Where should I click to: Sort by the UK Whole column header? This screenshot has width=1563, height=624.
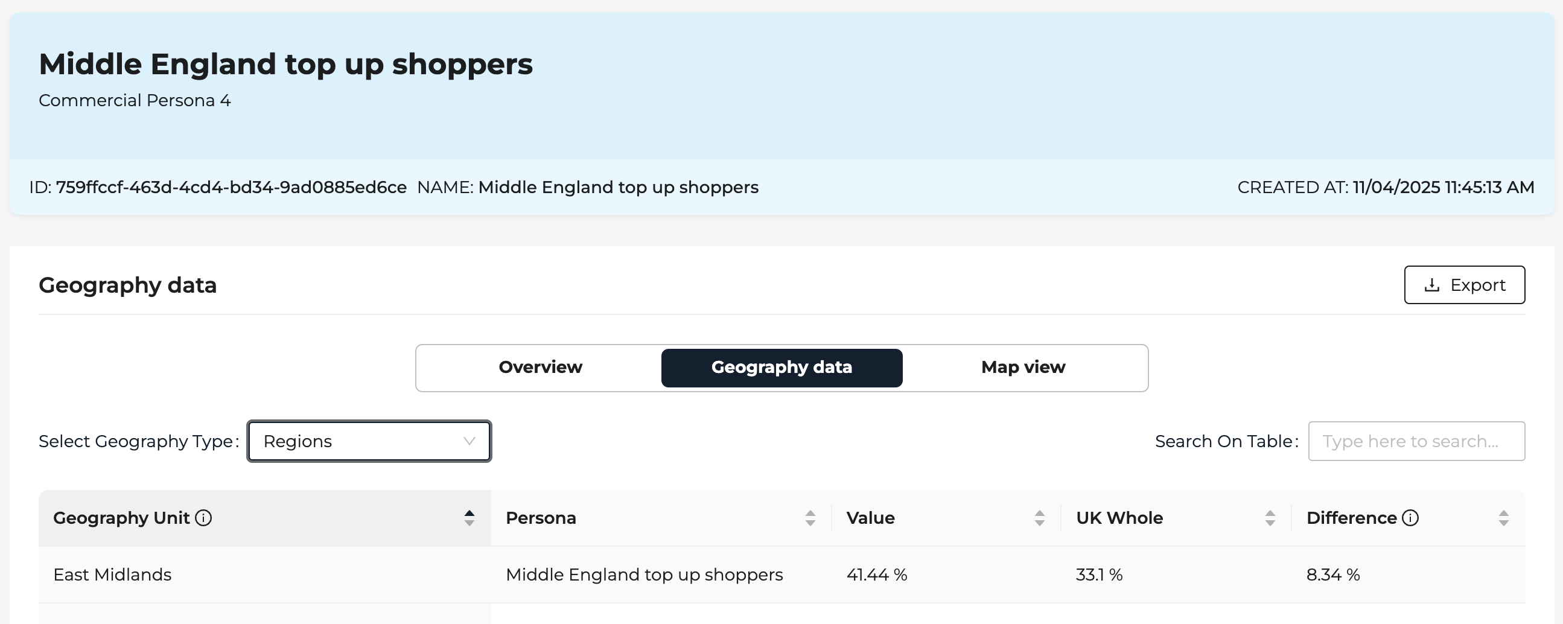tap(1119, 518)
